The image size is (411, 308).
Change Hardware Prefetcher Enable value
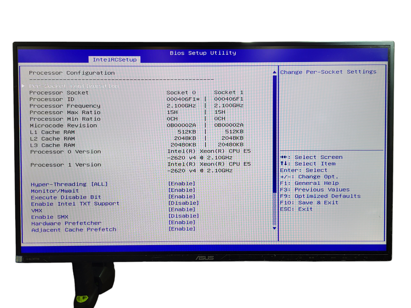181,222
